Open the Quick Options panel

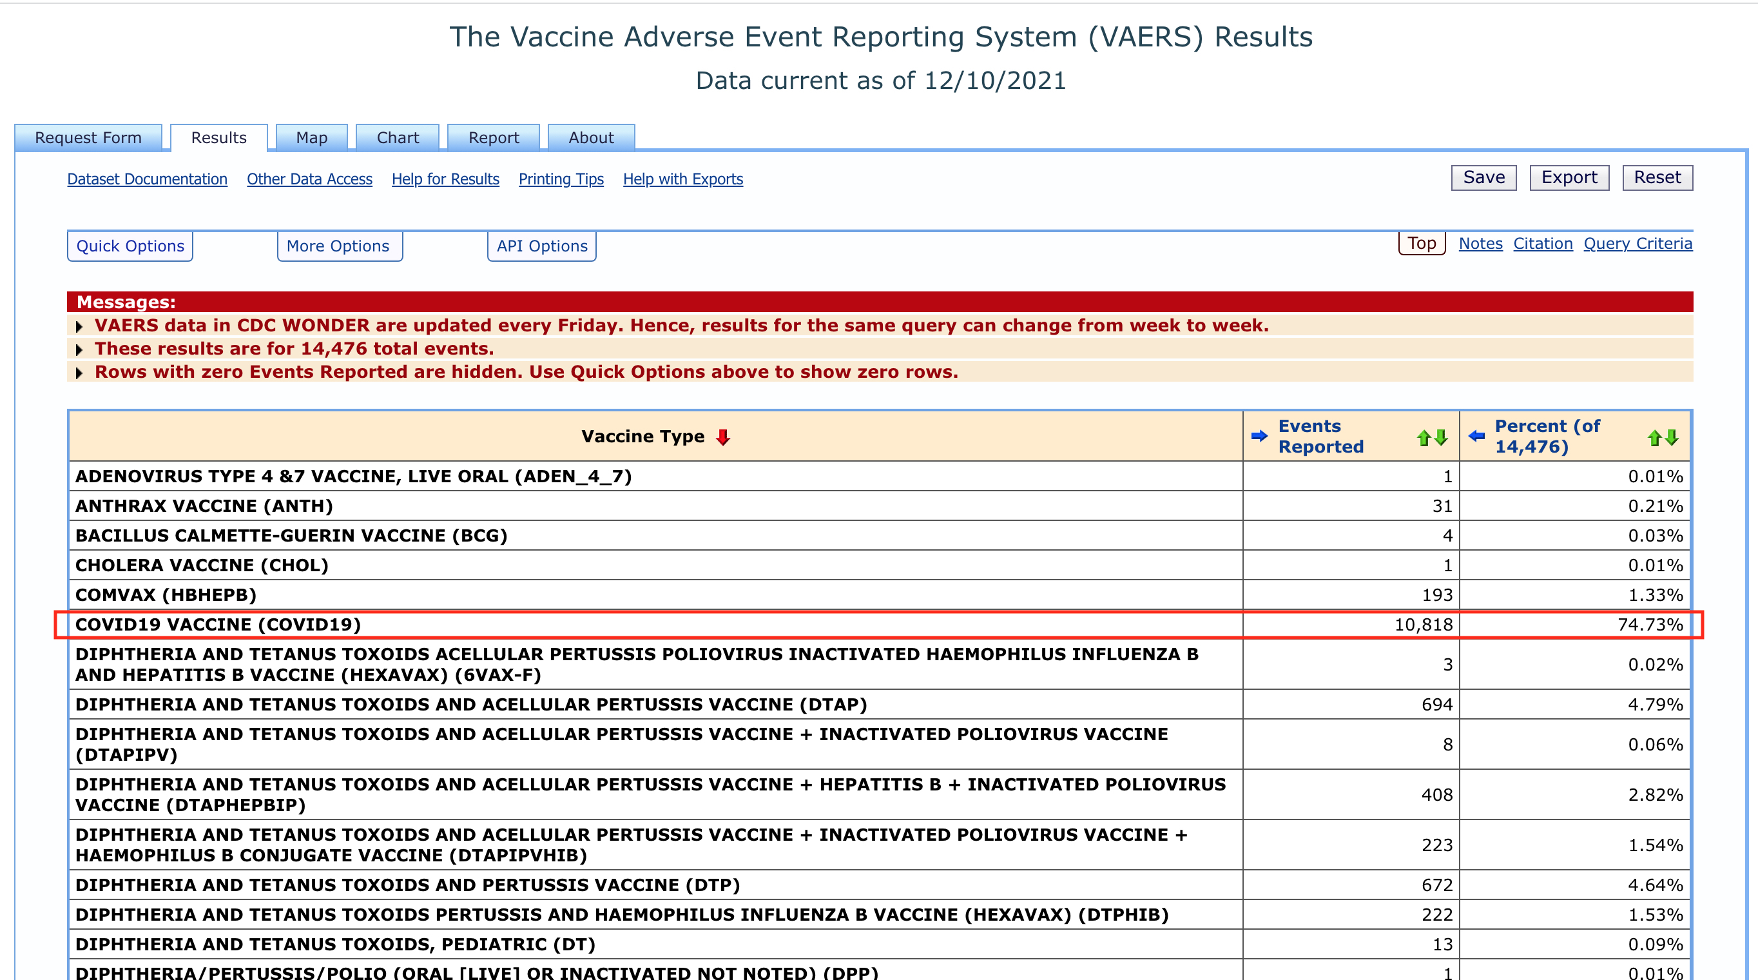pyautogui.click(x=130, y=246)
